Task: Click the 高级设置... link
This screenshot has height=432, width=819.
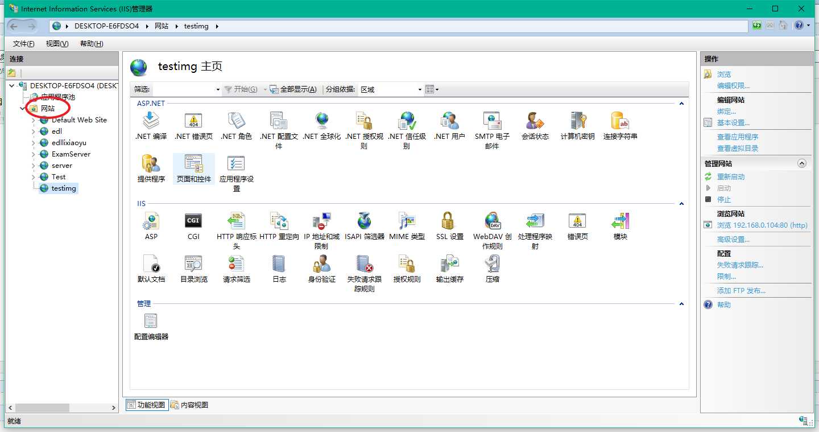Action: pos(733,240)
